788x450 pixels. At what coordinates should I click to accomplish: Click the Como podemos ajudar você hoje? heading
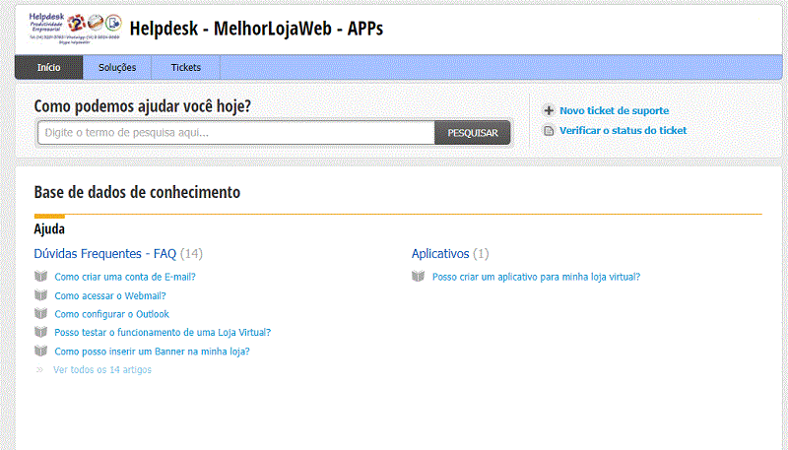point(142,106)
